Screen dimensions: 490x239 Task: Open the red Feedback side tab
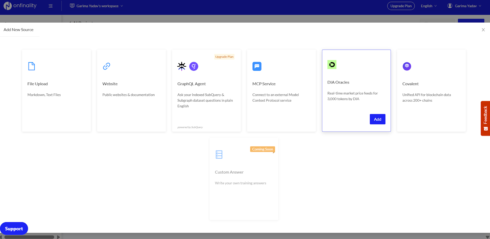coord(485,118)
